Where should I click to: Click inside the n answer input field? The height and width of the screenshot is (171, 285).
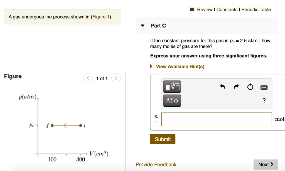pyautogui.click(x=216, y=119)
